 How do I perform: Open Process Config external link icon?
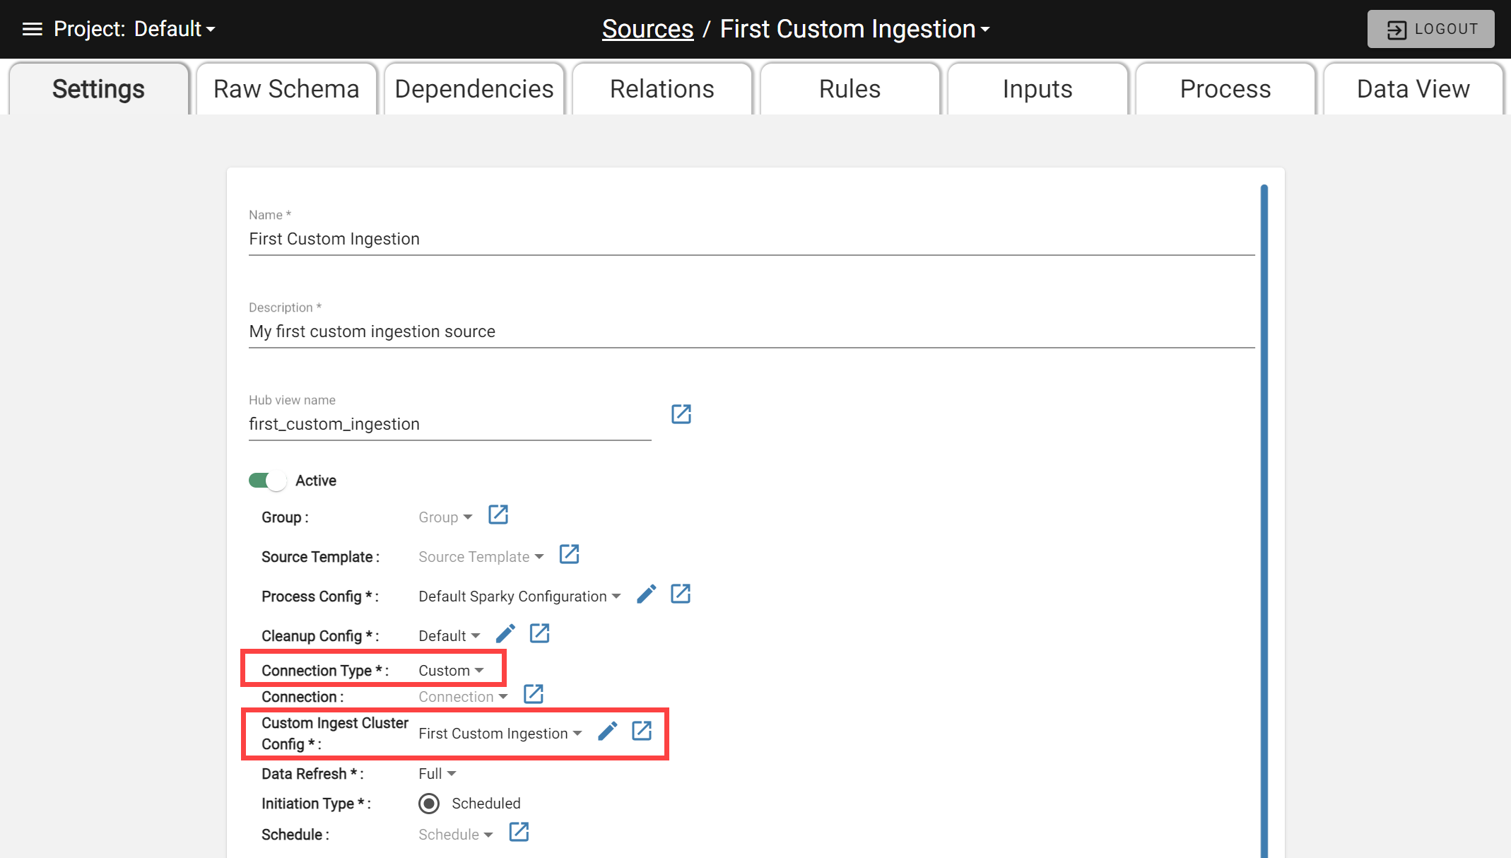pos(681,594)
